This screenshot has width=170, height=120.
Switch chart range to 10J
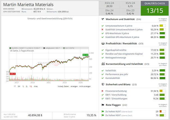(31, 86)
